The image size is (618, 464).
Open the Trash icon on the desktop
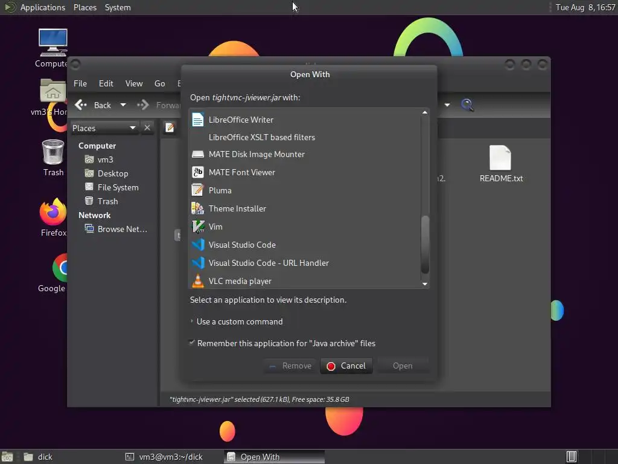coord(53,152)
